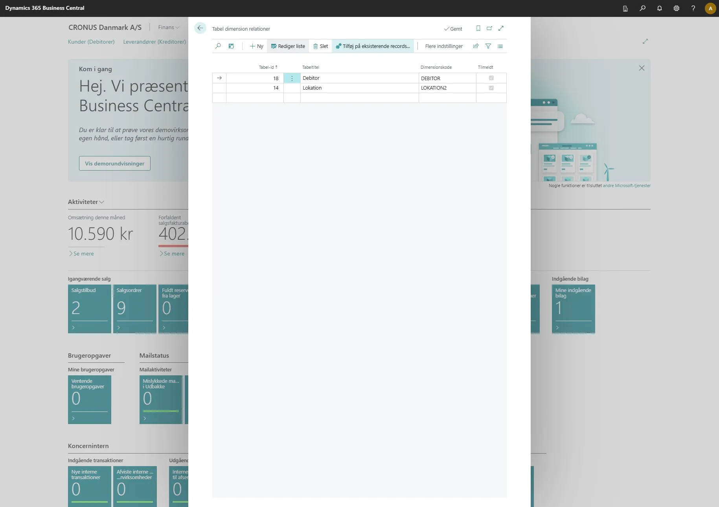Open the Salgstilbud tile
The width and height of the screenshot is (719, 507).
pos(90,309)
